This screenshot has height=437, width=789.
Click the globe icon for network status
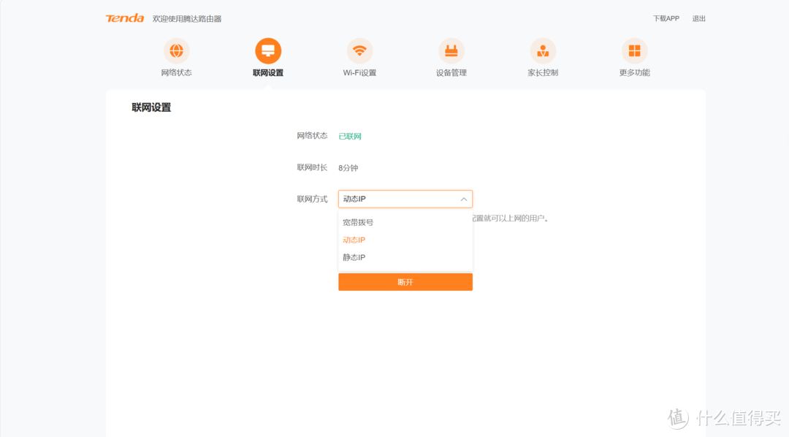[176, 50]
